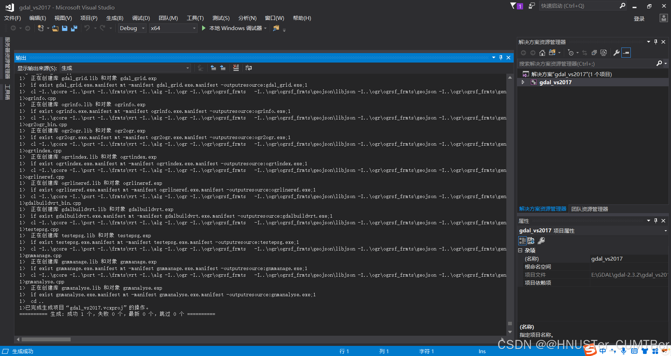Screen dimensions: 671x356
Task: Click the Quick Launch magnifier icon
Action: (622, 6)
